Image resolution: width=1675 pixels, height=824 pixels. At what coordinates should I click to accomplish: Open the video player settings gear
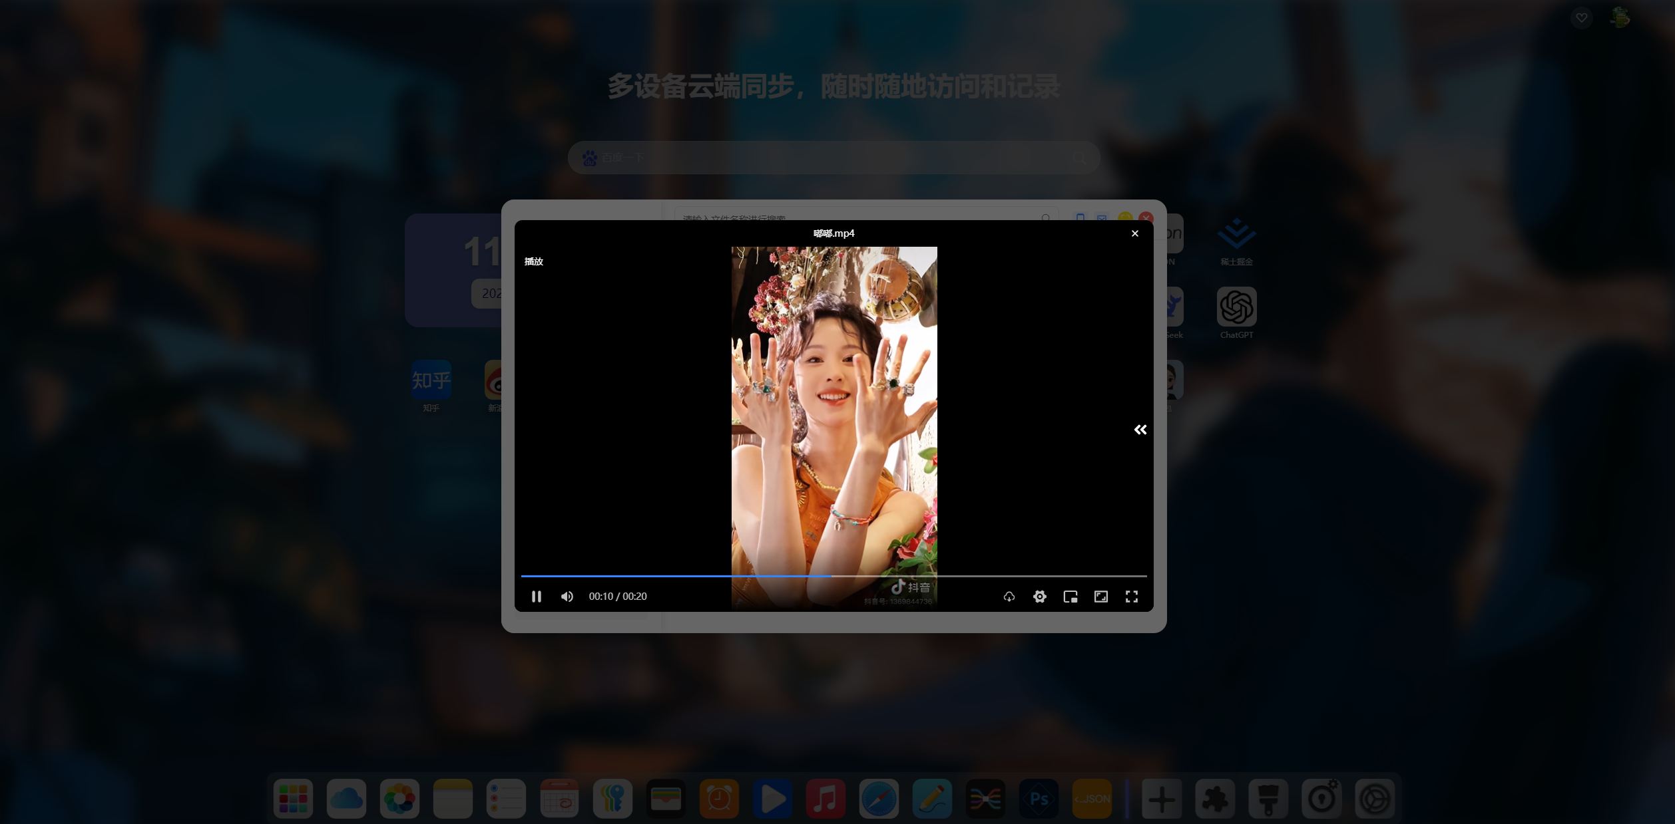(x=1039, y=597)
